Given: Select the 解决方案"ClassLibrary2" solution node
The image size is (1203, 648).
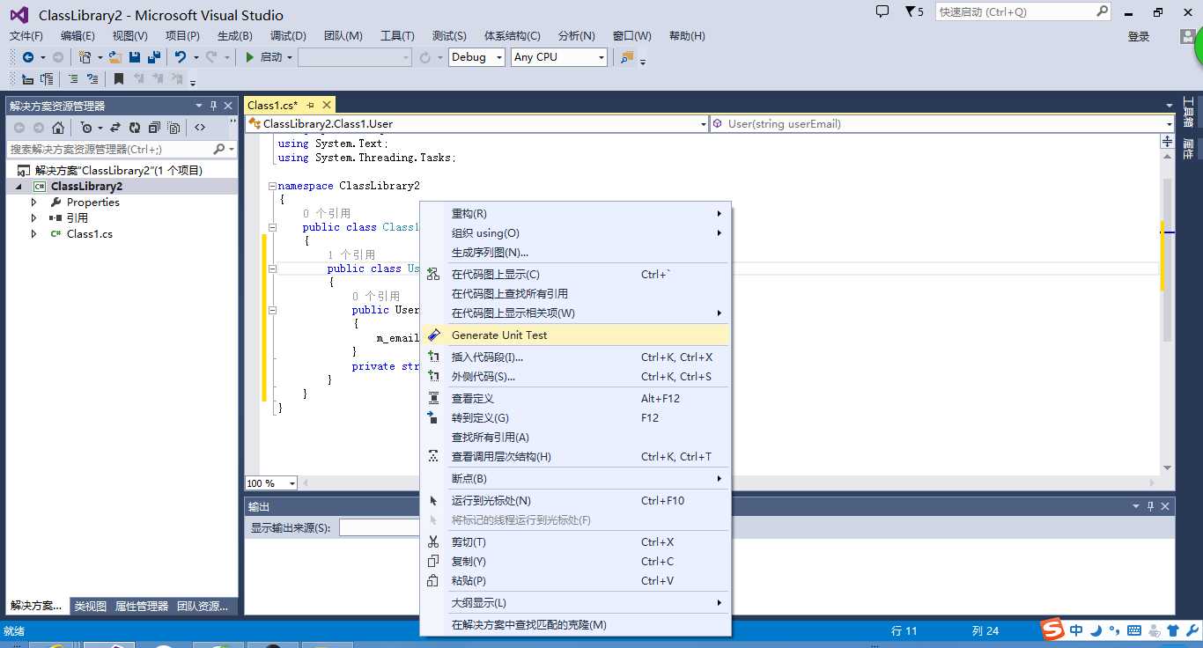Looking at the screenshot, I should click(119, 171).
